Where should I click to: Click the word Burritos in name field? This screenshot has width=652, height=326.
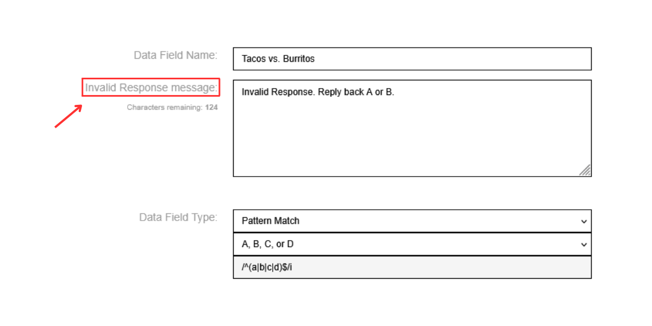pyautogui.click(x=299, y=59)
